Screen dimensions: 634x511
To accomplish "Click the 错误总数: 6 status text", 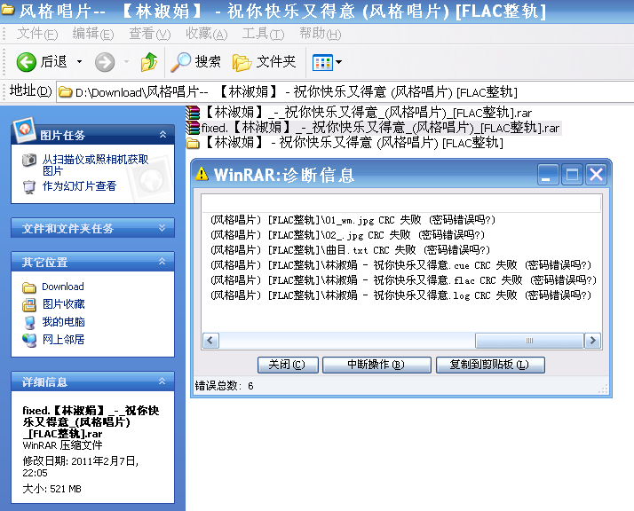I will click(x=225, y=386).
